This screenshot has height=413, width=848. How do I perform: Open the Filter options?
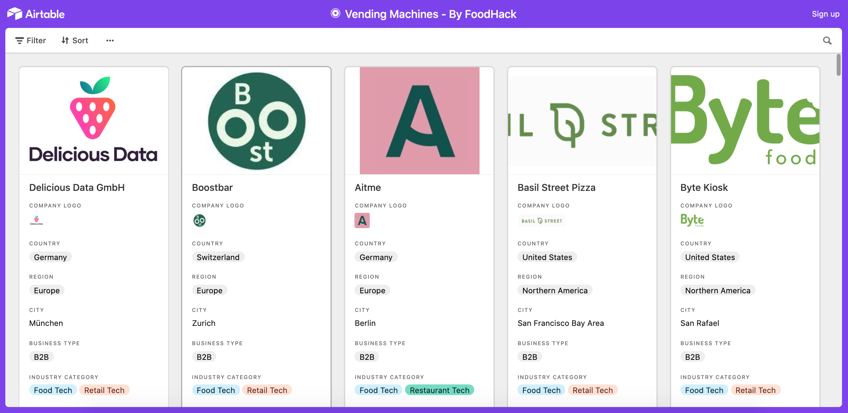click(x=31, y=41)
